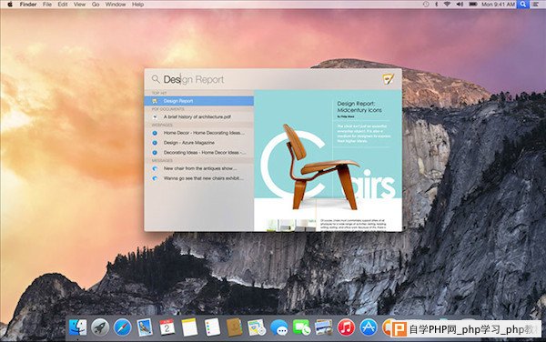
Task: Open the Bluetooth status menu
Action: [436, 5]
